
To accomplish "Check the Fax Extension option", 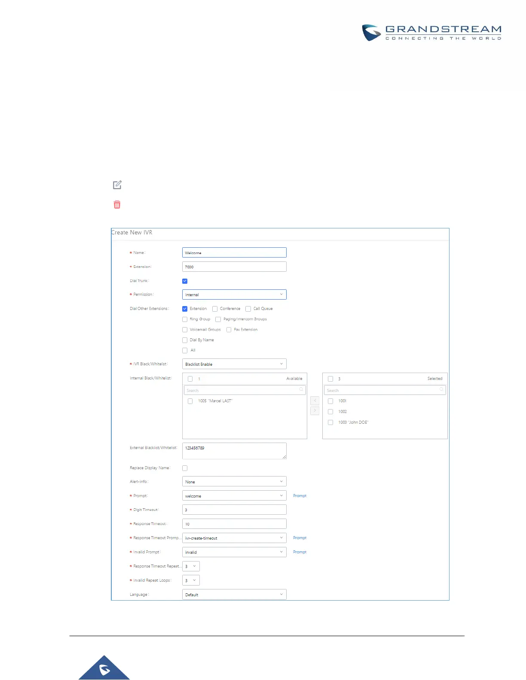I will [229, 330].
